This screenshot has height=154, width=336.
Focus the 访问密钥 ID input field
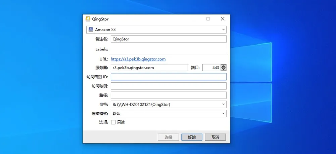point(169,77)
